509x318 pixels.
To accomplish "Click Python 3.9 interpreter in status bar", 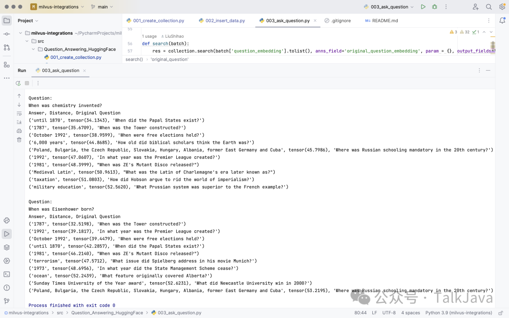I will point(458,313).
